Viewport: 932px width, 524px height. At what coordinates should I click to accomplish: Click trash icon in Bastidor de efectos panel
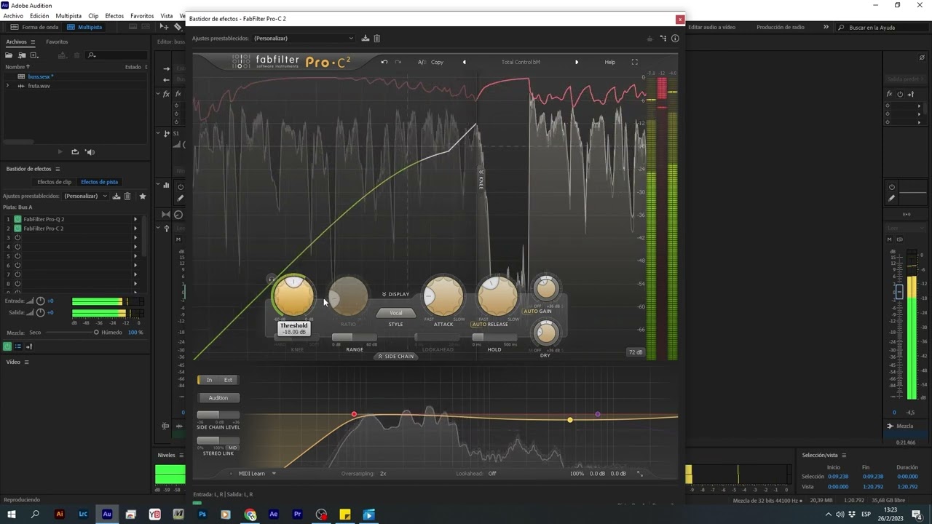tap(127, 196)
